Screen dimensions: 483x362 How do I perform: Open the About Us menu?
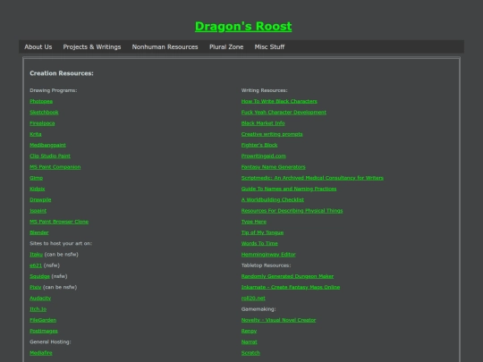(38, 46)
